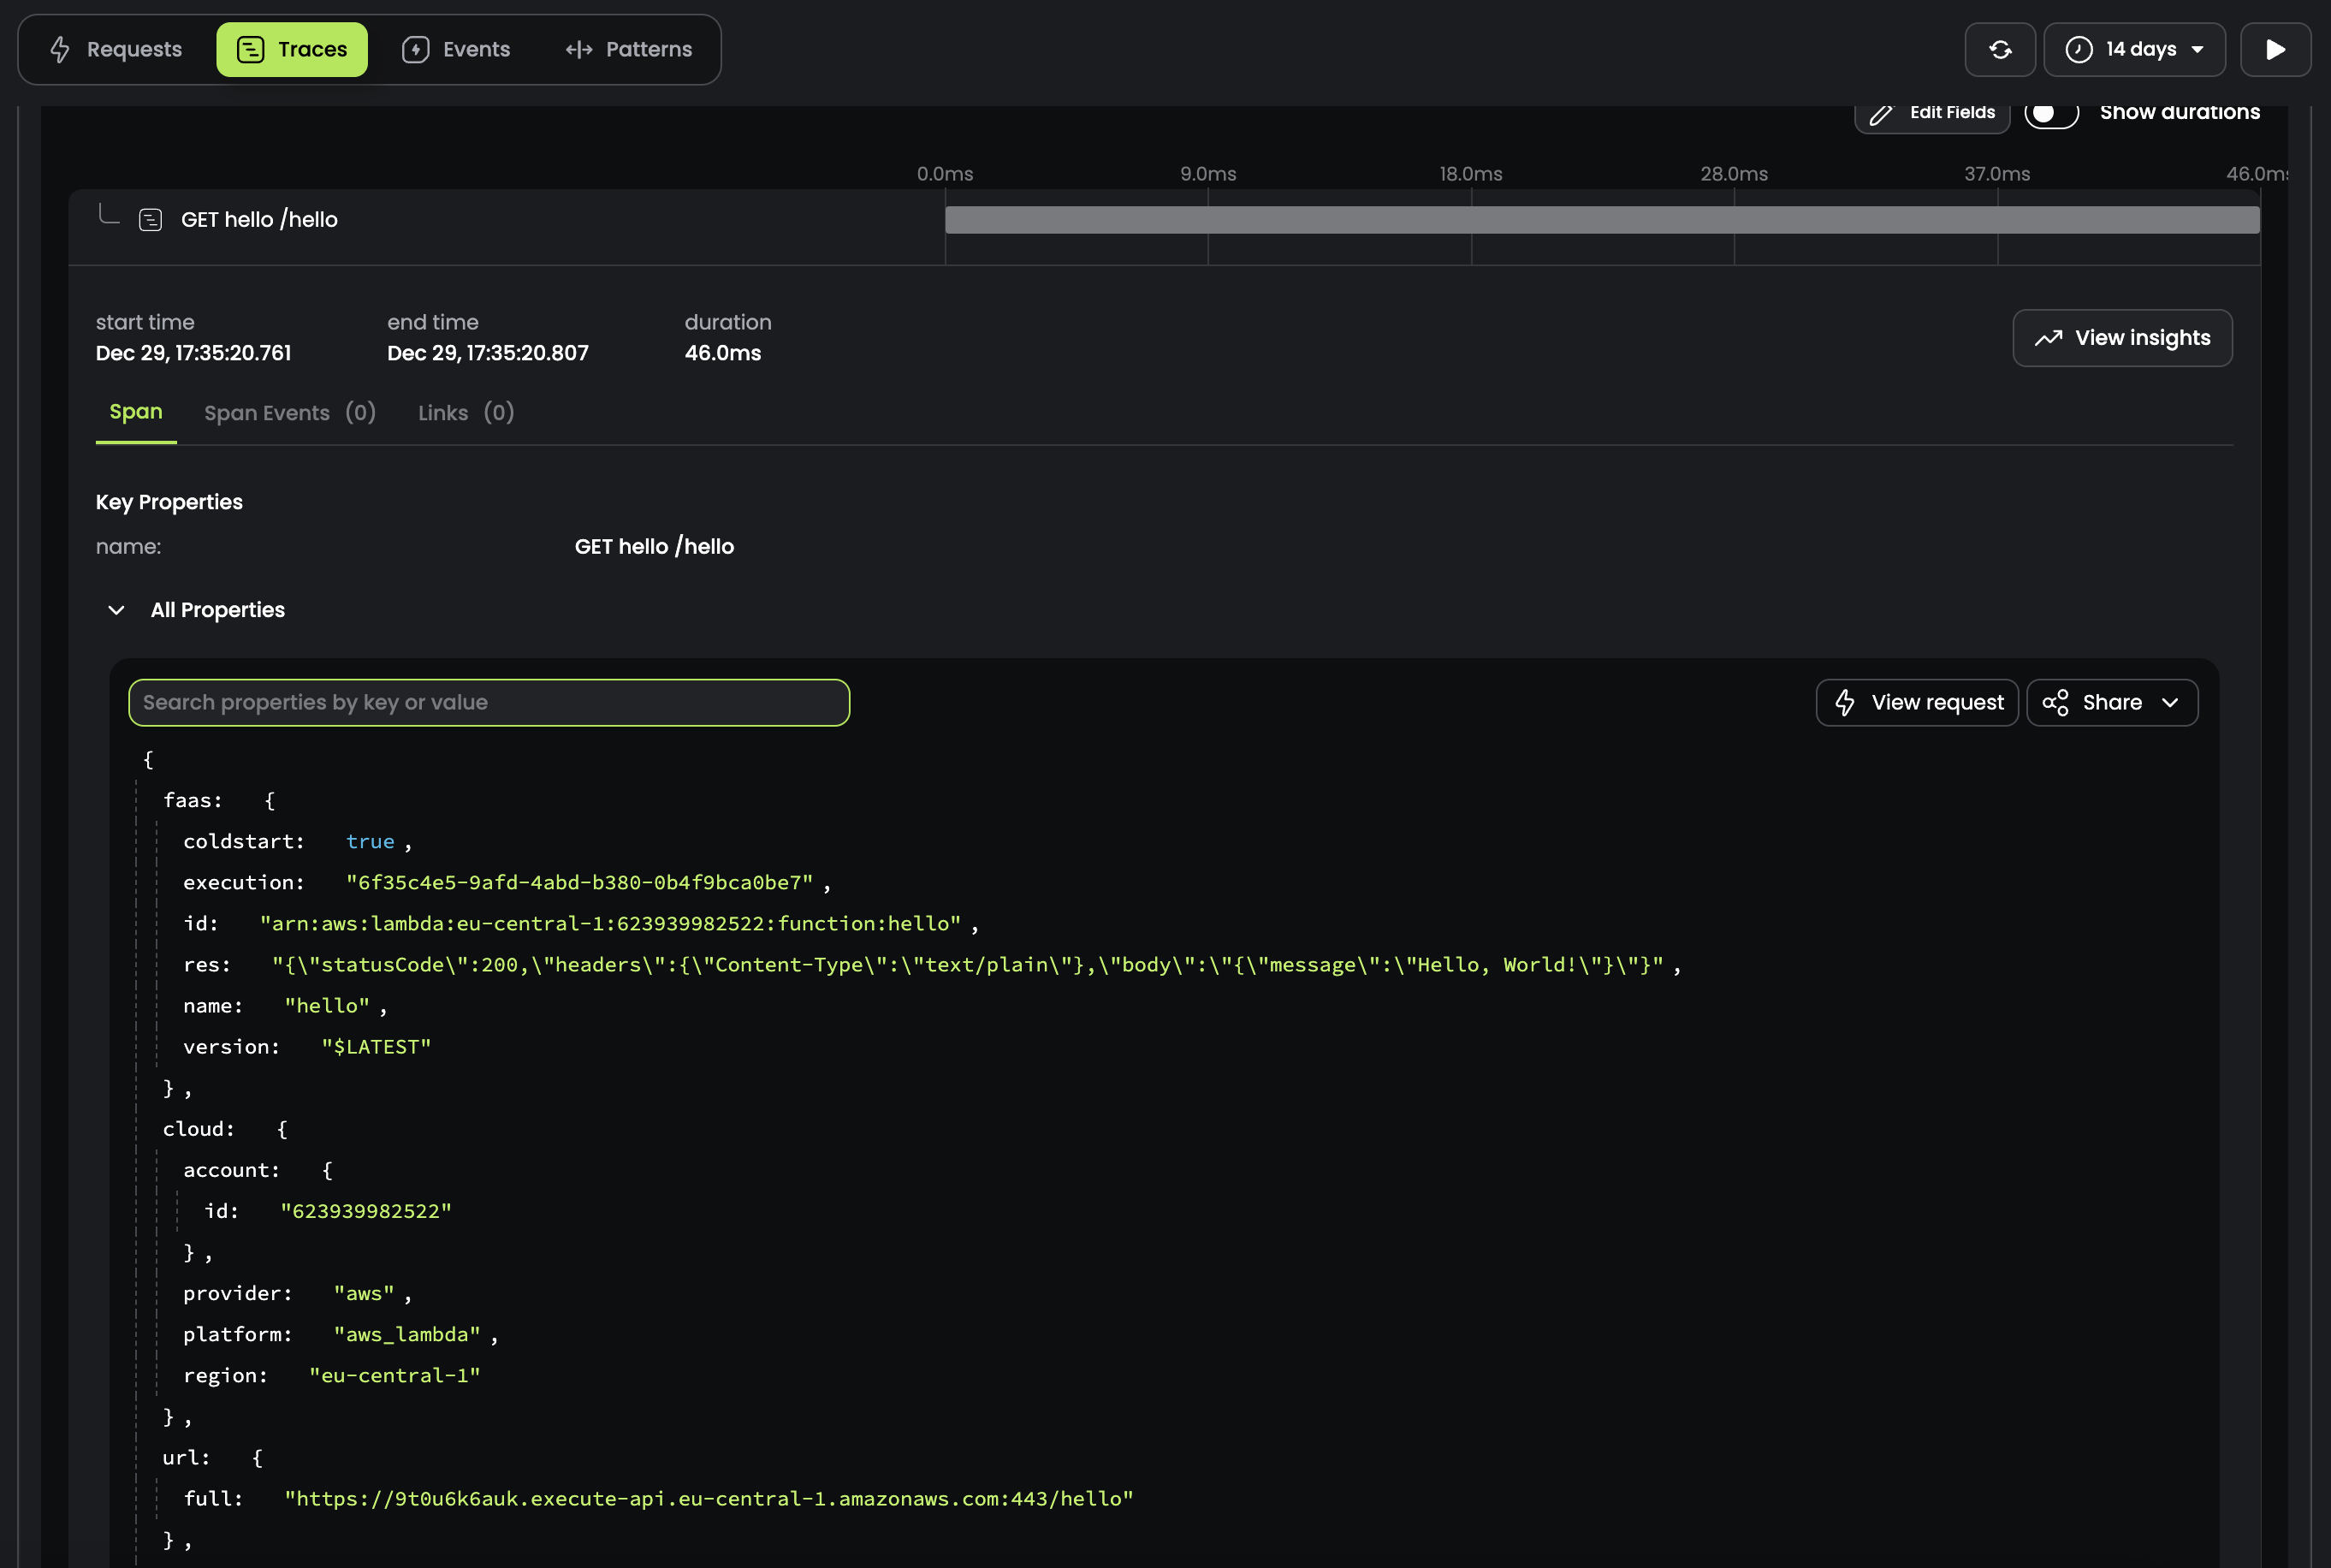Click the span icon beside GET hello /hello

coord(150,220)
